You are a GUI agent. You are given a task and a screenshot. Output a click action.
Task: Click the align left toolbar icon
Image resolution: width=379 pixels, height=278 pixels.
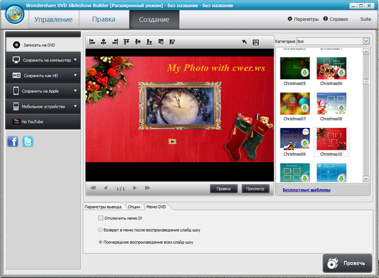point(92,42)
